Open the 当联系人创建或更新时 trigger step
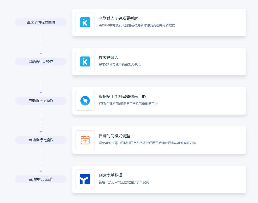This screenshot has width=258, height=203. coord(159,22)
